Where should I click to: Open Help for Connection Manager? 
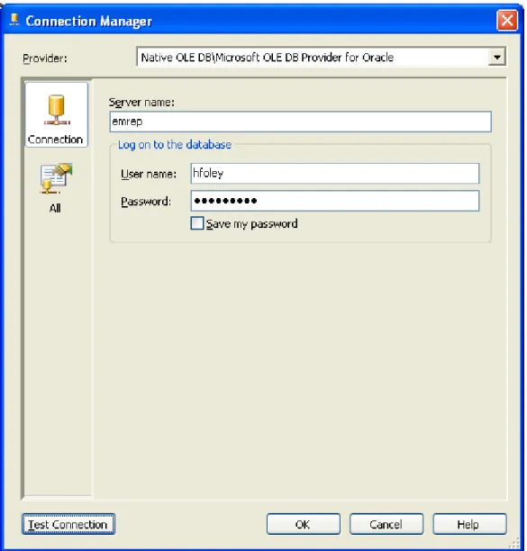click(x=469, y=524)
